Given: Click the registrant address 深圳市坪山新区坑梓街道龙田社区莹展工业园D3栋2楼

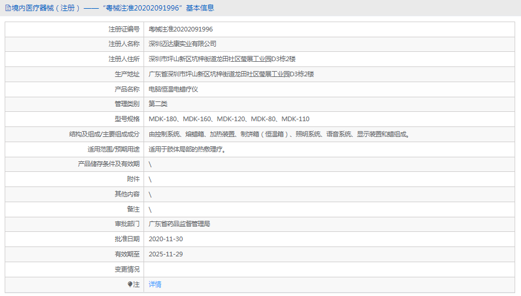Looking at the screenshot, I should pos(222,59).
